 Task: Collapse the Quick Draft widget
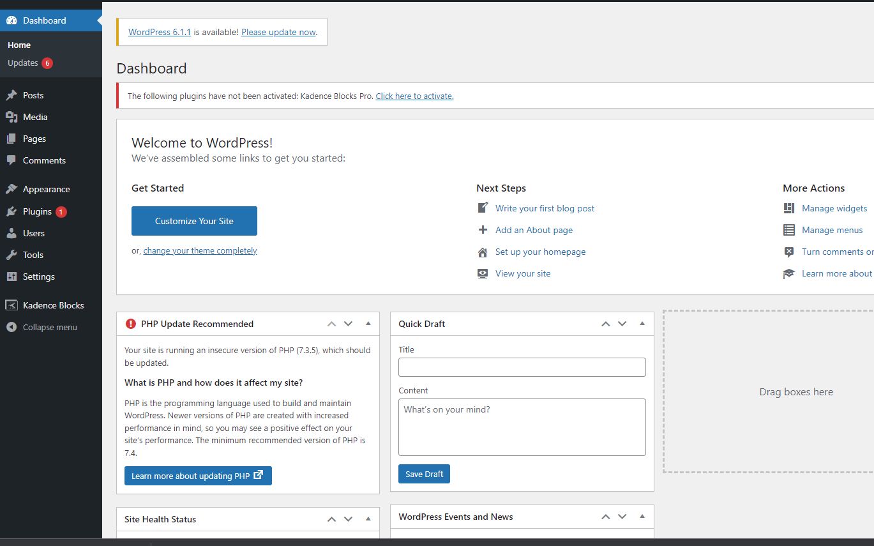pos(642,324)
